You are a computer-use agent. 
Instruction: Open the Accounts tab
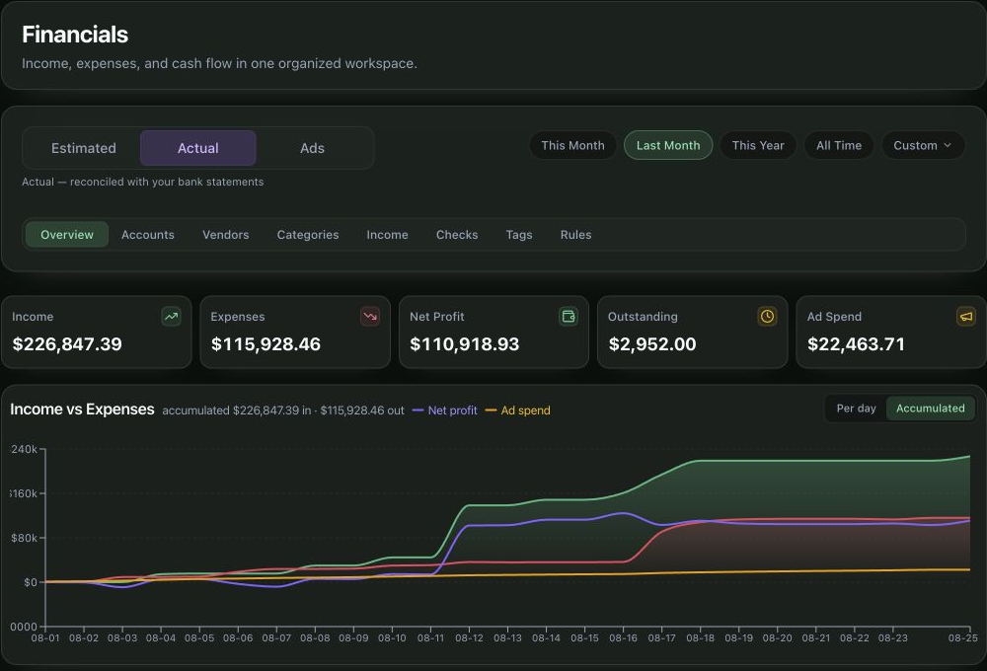(148, 235)
